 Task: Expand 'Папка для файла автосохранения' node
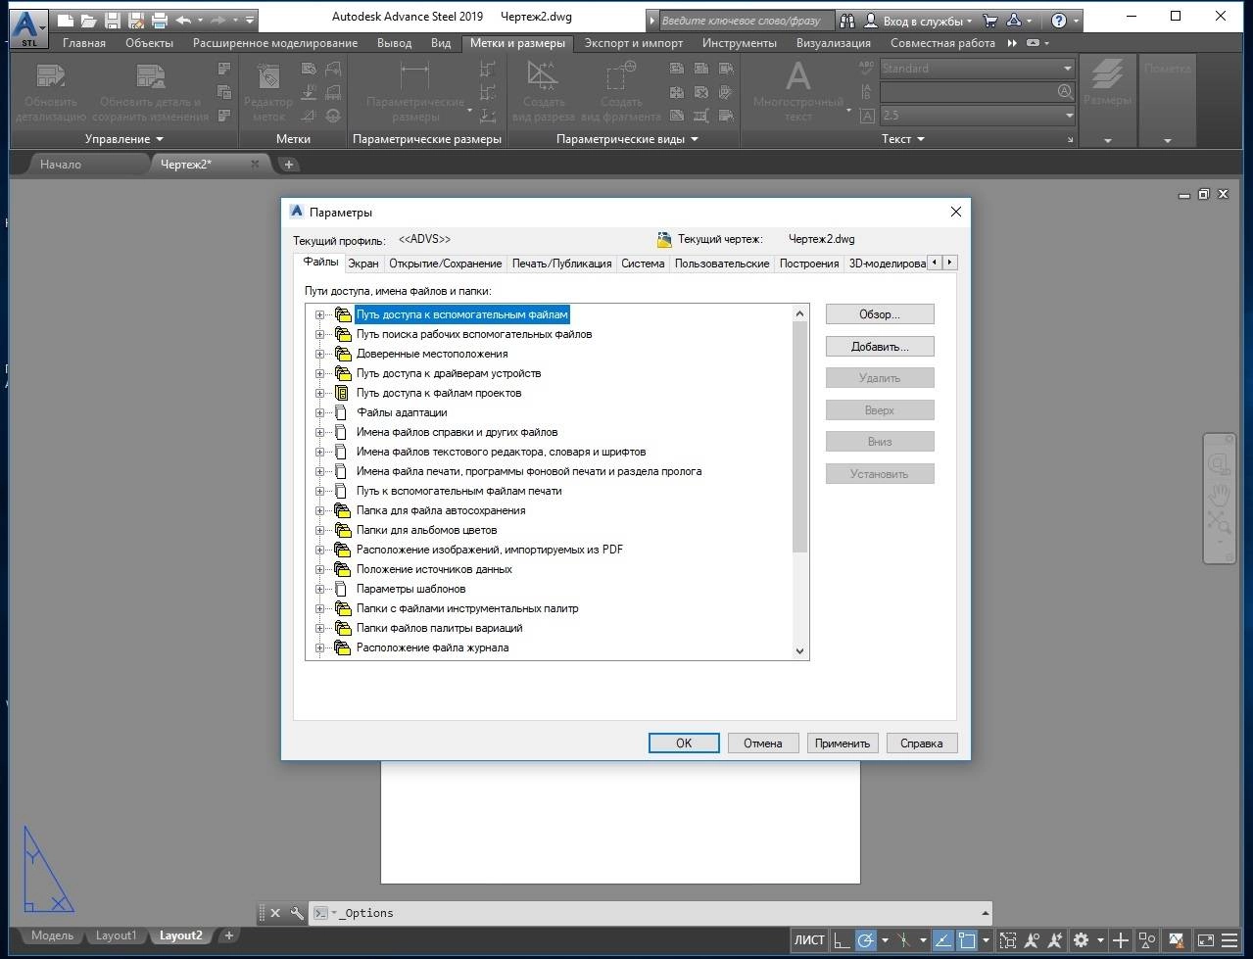click(x=319, y=511)
